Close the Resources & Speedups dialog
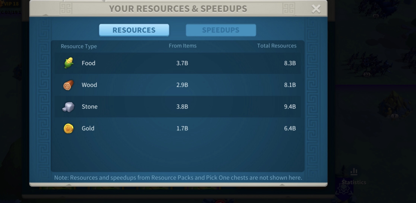The height and width of the screenshot is (203, 416). point(316,9)
